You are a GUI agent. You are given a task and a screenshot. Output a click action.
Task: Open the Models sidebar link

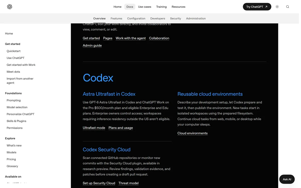[x=12, y=152]
